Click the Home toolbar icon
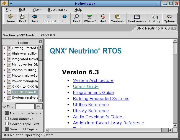Image resolution: width=180 pixels, height=140 pixels. 10,18
